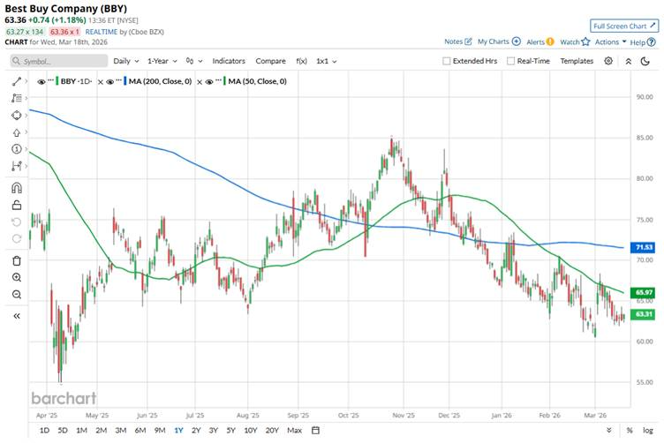Screen dimensions: 664x443
Task: Check the Real-Time checkbox
Action: pyautogui.click(x=510, y=61)
